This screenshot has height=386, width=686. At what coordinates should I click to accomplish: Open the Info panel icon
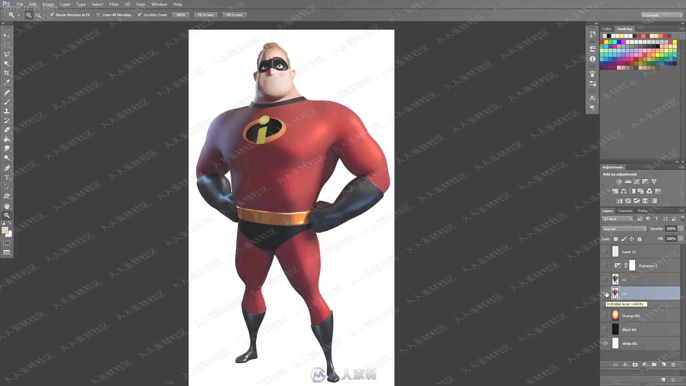[x=592, y=59]
